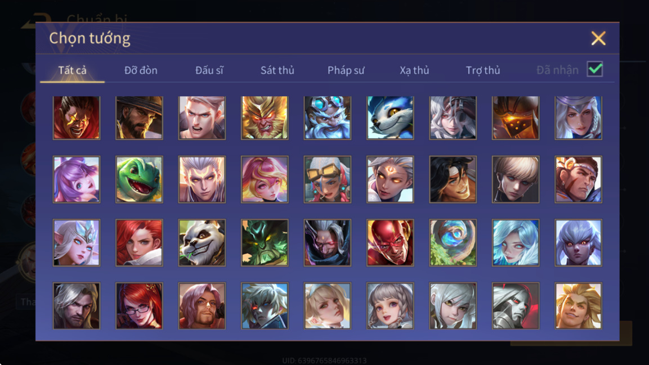Choose the swirling blue orb hero portrait
Image resolution: width=649 pixels, height=365 pixels.
click(453, 242)
